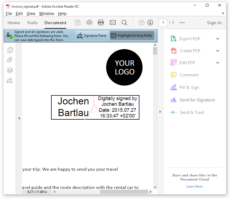Image resolution: width=231 pixels, height=199 pixels.
Task: Click the Jochen Bartlau digital signature field
Action: 95,107
